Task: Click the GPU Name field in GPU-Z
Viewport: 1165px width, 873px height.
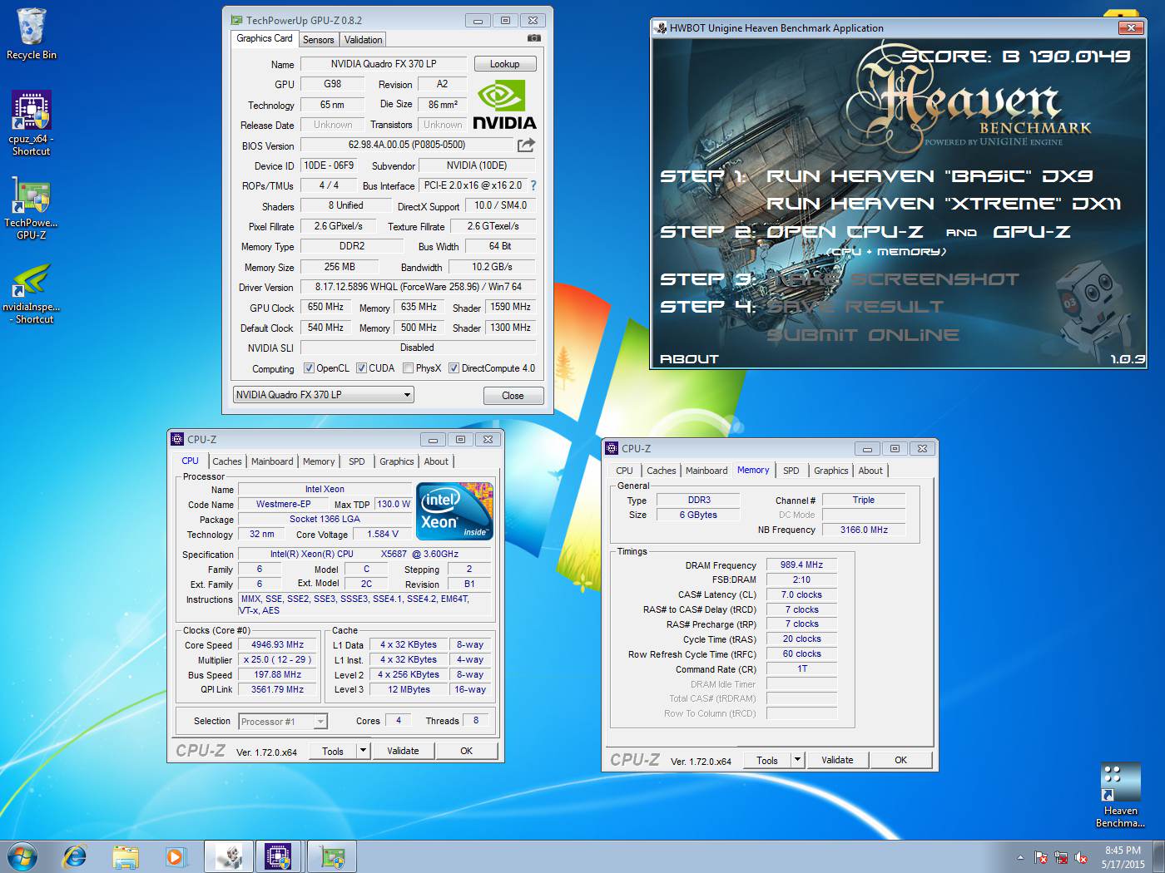Action: click(384, 64)
